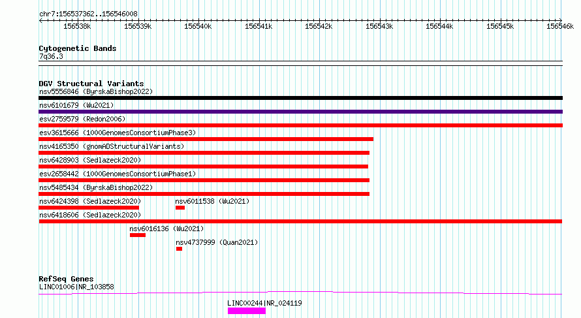Open esv2759579 (Redon2006) variant label
This screenshot has height=318, width=581.
pos(82,119)
